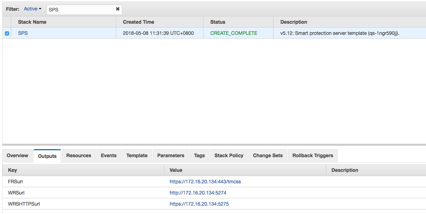Viewport: 426px width, 214px height.
Task: Uncheck the SPS stack checkbox
Action: pyautogui.click(x=7, y=33)
